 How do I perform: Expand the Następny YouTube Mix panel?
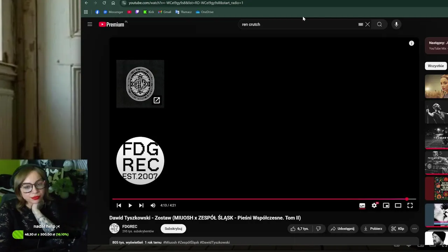point(437,45)
